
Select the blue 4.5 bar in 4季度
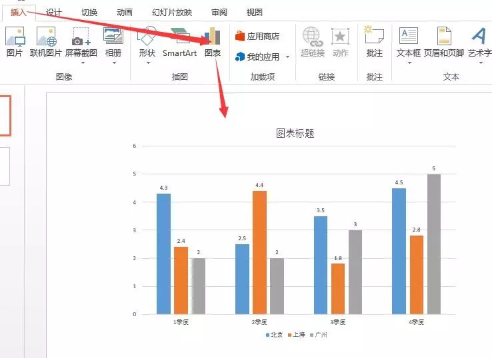coord(399,251)
